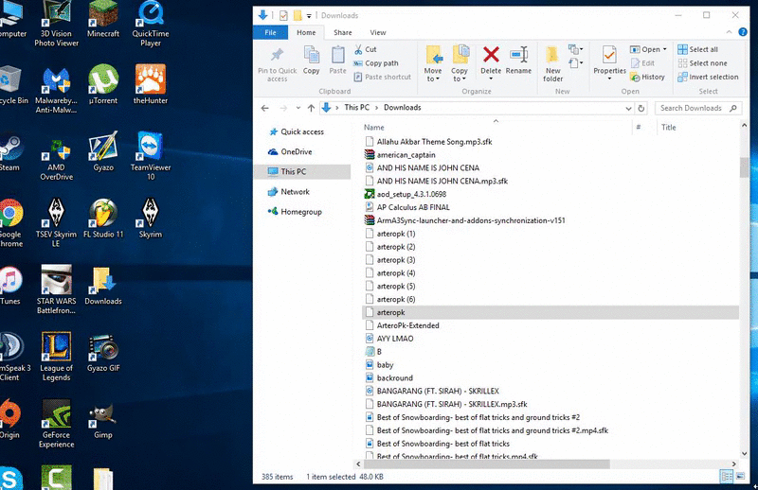Click Edit in Open group

pyautogui.click(x=643, y=63)
